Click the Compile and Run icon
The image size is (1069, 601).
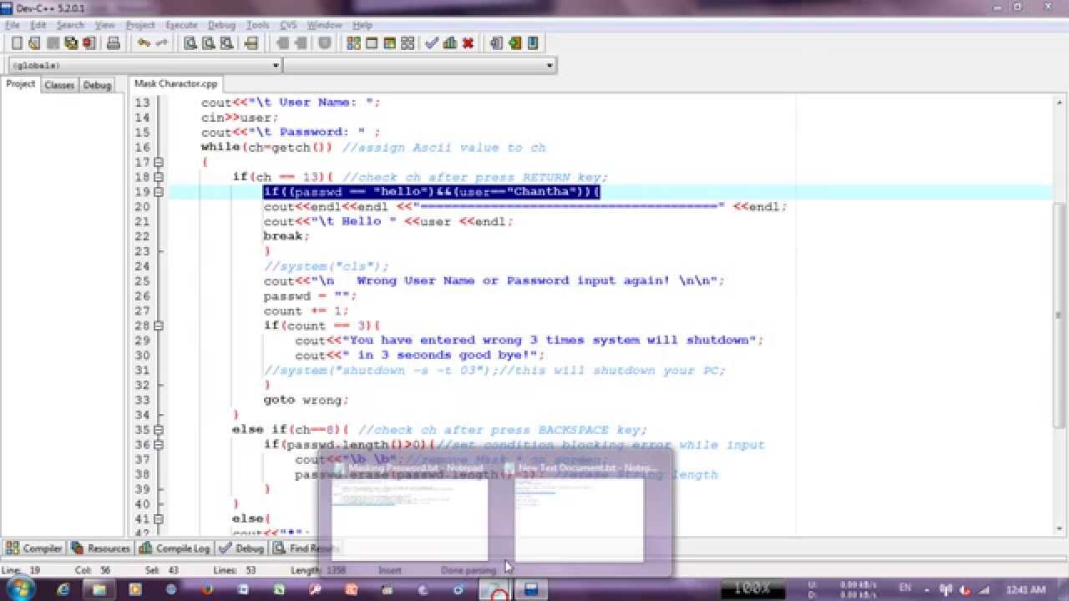tap(388, 43)
